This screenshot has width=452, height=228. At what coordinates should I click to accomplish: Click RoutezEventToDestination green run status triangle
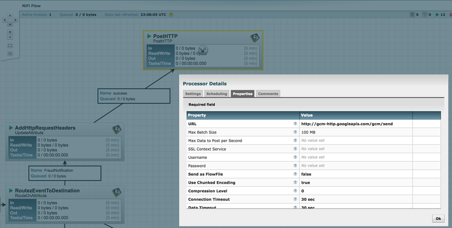[x=11, y=190]
